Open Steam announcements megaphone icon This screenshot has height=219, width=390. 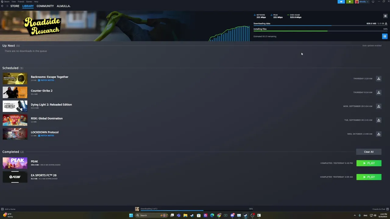pos(341,2)
